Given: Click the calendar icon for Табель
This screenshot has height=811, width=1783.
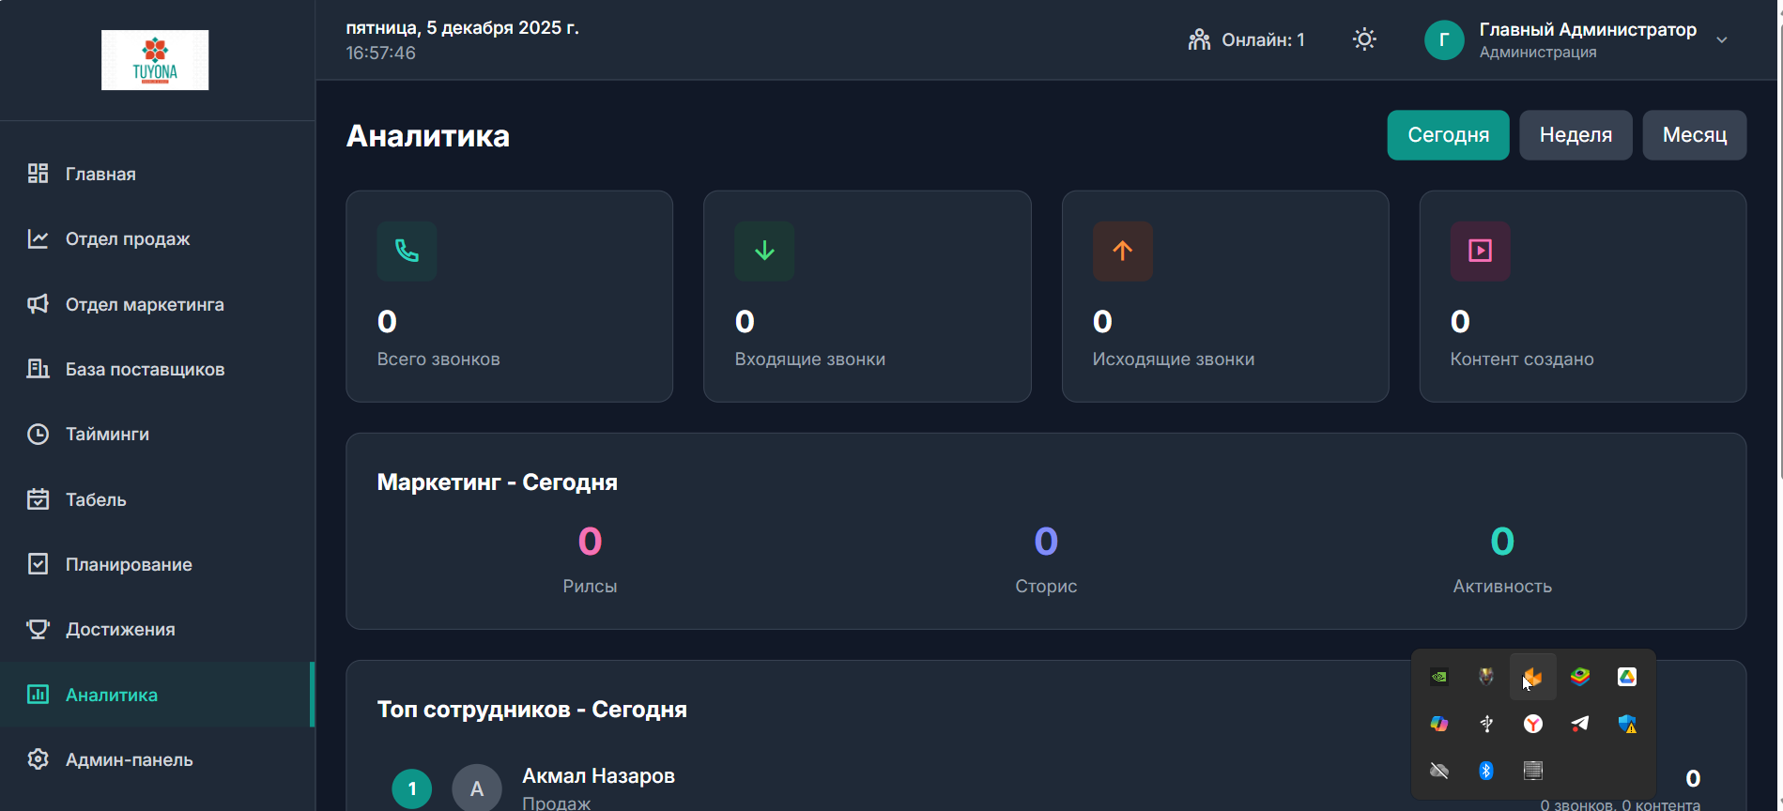Looking at the screenshot, I should point(38,499).
